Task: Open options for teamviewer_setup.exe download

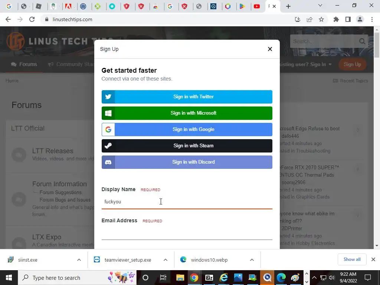Action: click(x=166, y=260)
